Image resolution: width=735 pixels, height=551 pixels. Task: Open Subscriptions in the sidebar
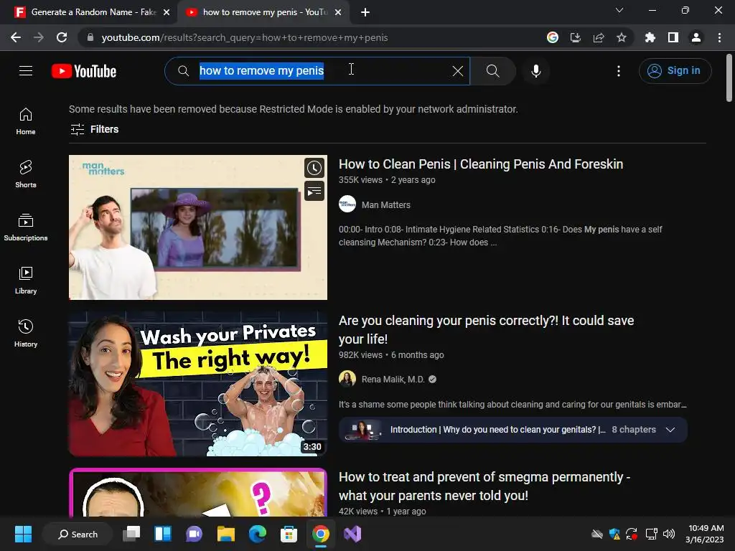pos(26,227)
